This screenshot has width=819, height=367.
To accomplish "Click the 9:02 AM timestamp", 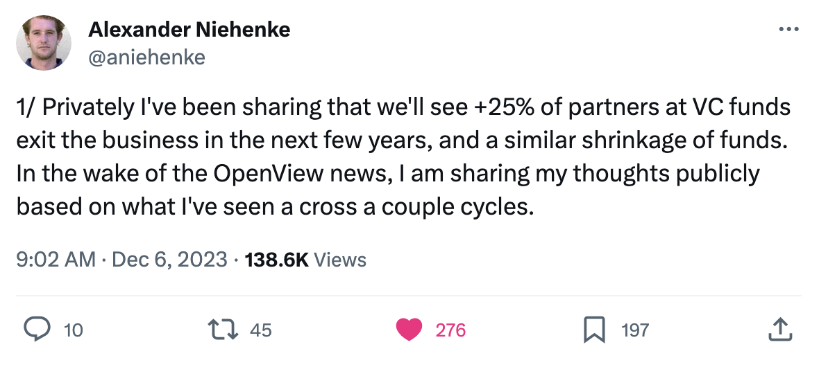I will pos(56,260).
